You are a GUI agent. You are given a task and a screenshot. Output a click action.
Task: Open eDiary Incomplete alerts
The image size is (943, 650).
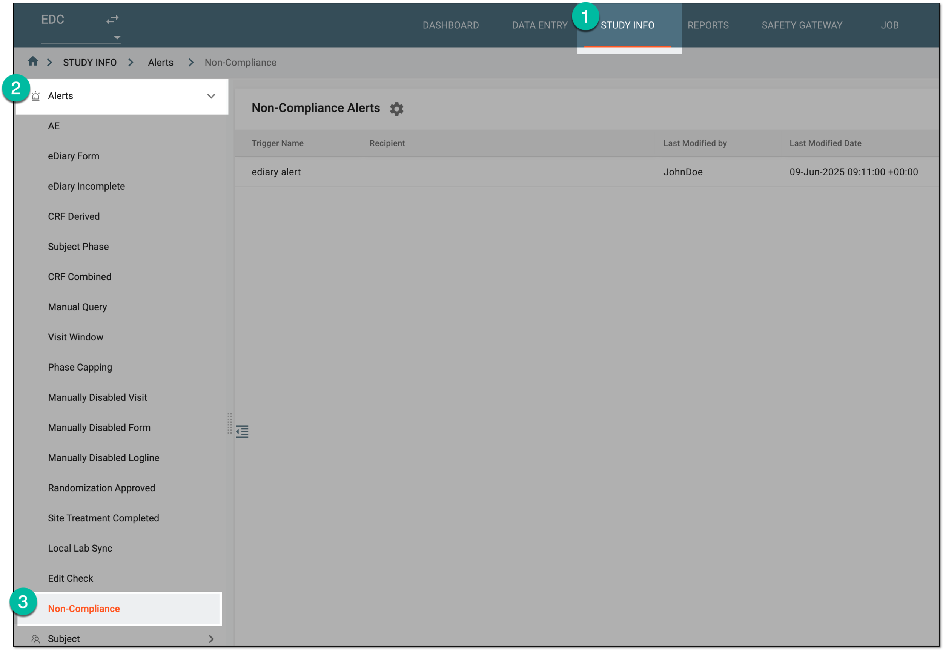click(x=86, y=186)
